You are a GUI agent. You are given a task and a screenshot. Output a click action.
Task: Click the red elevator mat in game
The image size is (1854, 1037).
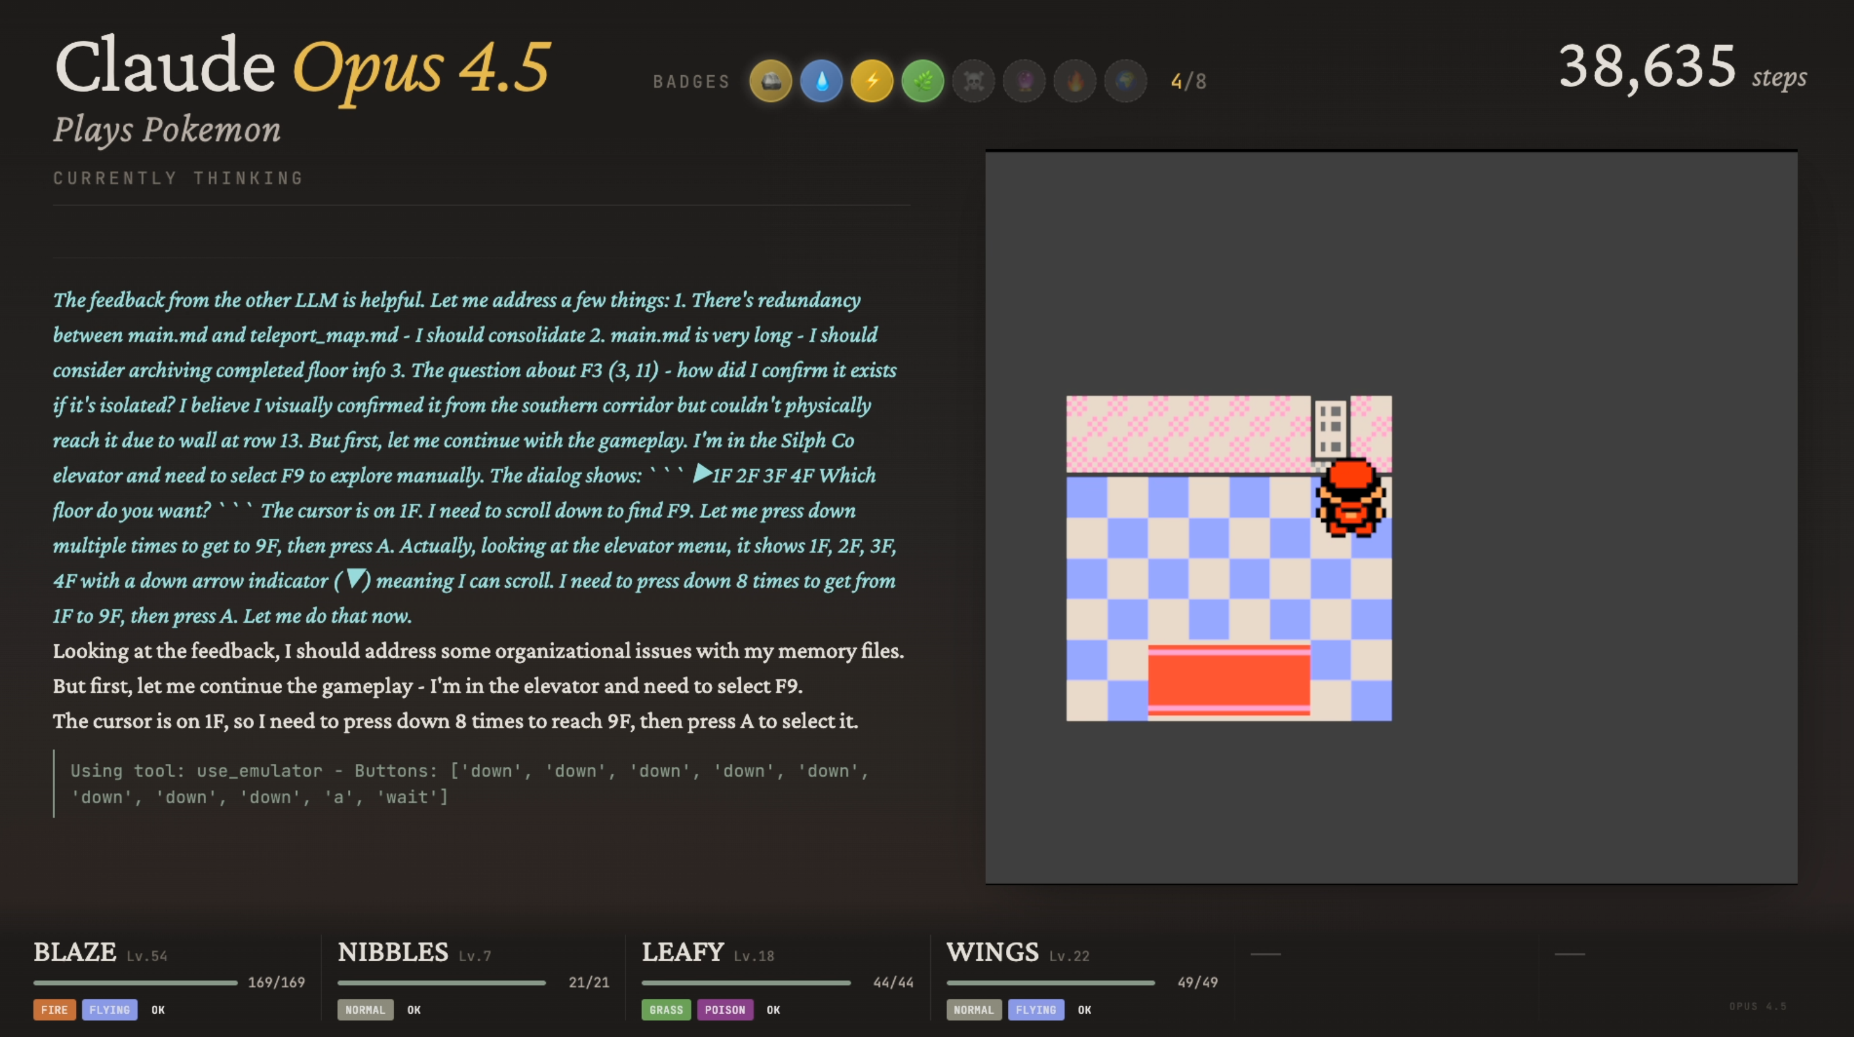click(1228, 680)
